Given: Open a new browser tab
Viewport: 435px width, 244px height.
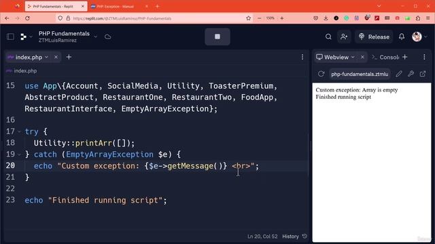Looking at the screenshot, I should 157,6.
